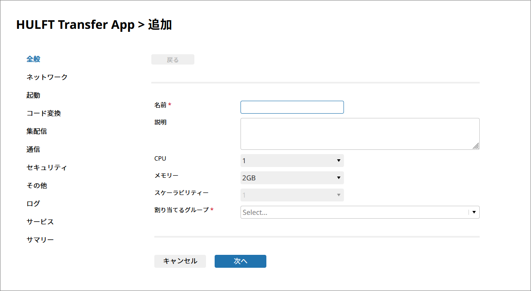Image resolution: width=531 pixels, height=291 pixels.
Task: Open the CPU dropdown
Action: click(x=292, y=161)
